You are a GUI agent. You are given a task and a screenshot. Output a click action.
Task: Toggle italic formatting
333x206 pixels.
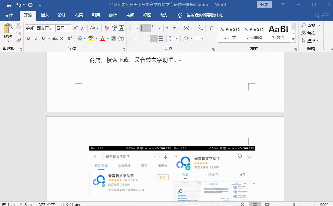coord(36,38)
